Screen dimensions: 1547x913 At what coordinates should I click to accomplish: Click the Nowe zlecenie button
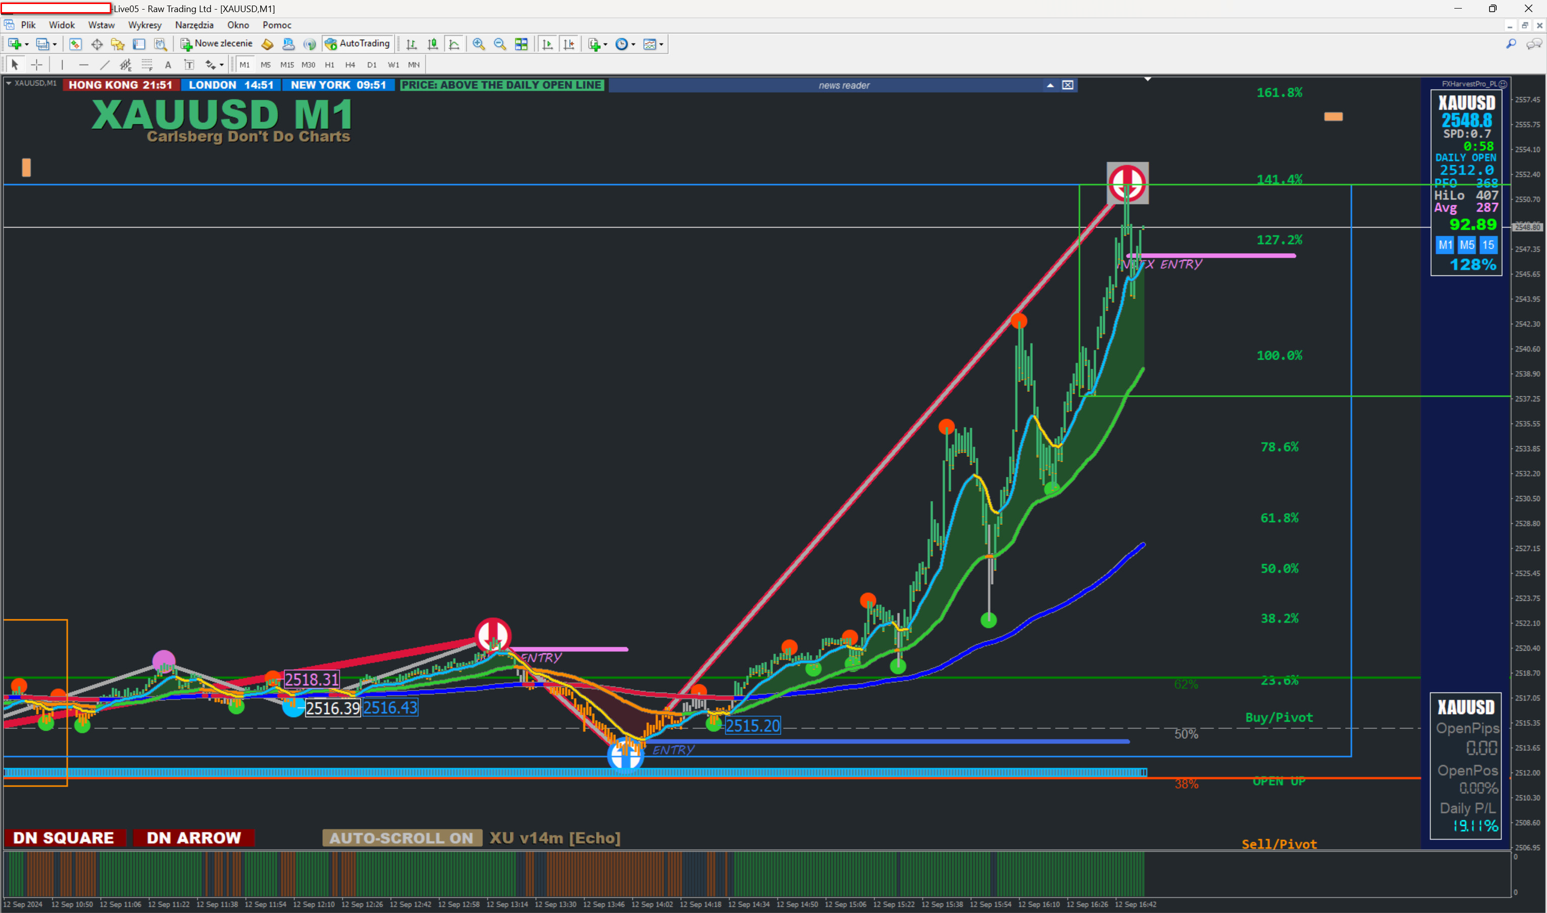pos(217,44)
